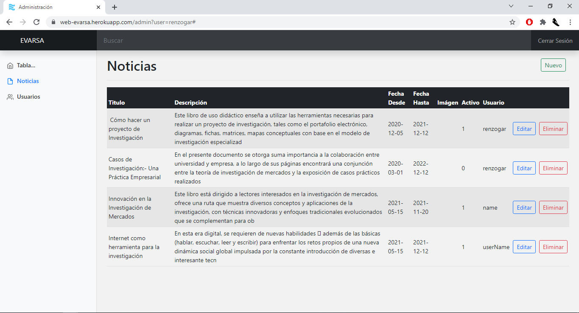Click the padlock site info icon

(x=53, y=22)
